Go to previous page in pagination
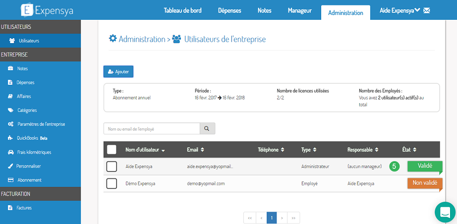Screen dimensions: 457x224 click(x=261, y=218)
